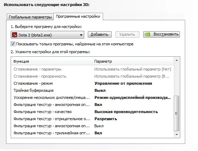Select the 'Сглаживание - параметры' row
This screenshot has width=198, height=151.
coord(92,69)
